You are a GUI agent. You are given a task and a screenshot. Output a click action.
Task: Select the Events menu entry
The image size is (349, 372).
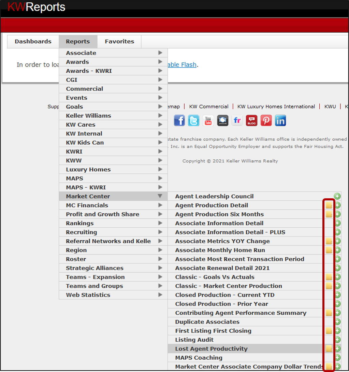coord(113,98)
